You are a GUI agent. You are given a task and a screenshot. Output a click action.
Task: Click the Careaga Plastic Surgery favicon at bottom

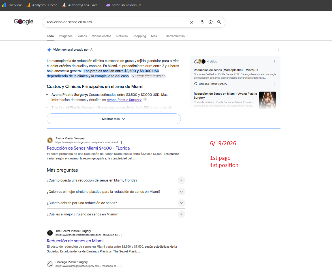[50, 264]
